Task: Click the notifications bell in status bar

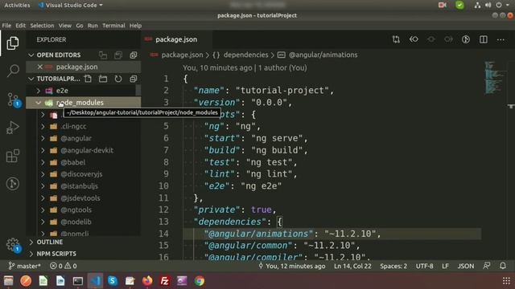Action: point(503,266)
